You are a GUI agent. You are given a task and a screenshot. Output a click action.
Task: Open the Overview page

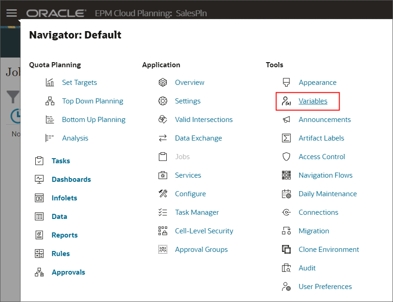[x=190, y=82]
